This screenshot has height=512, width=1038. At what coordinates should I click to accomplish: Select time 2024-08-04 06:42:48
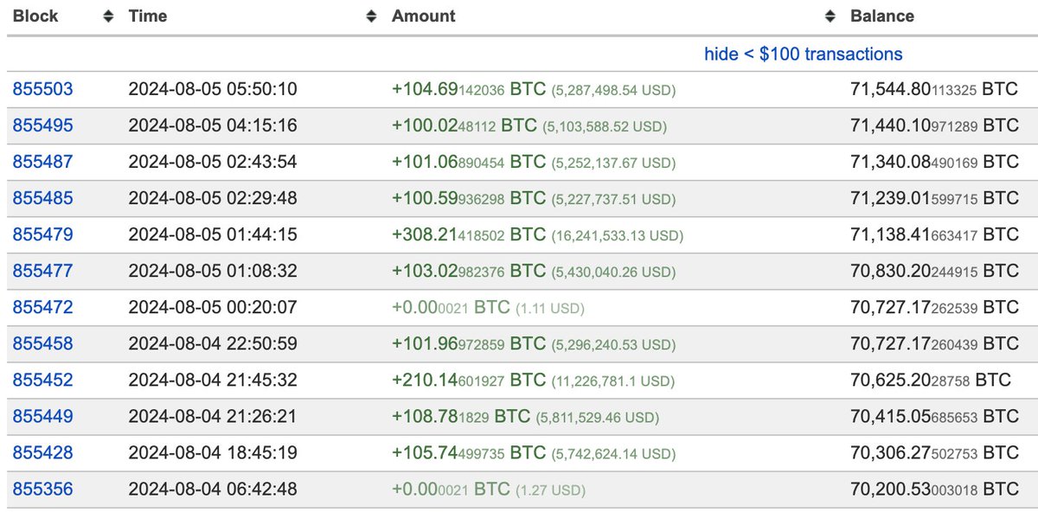tap(213, 489)
